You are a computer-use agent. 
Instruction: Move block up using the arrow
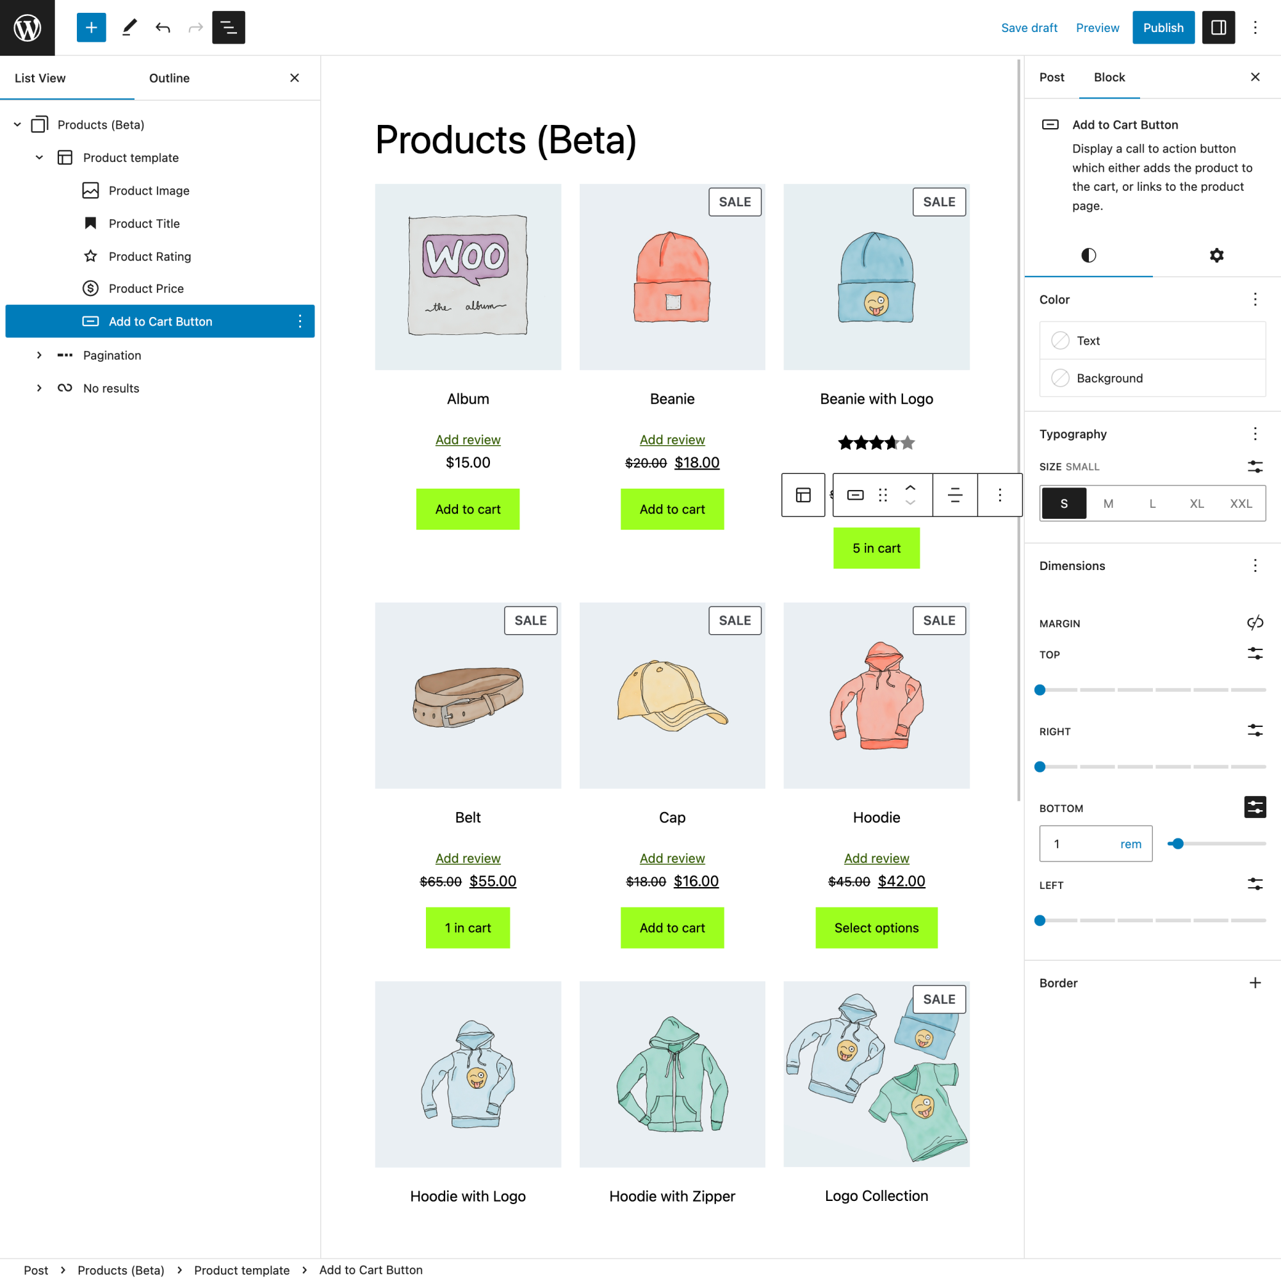pyautogui.click(x=910, y=487)
